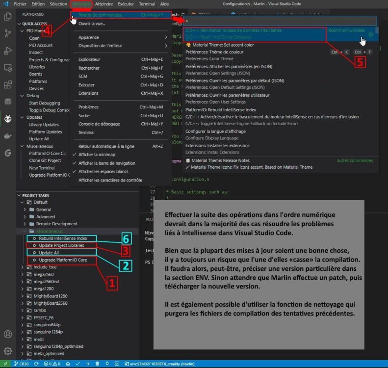Screen dimensions: 388x368
Task: Toggle 'Afficher les caractères de contrôle' option
Action: point(110,180)
